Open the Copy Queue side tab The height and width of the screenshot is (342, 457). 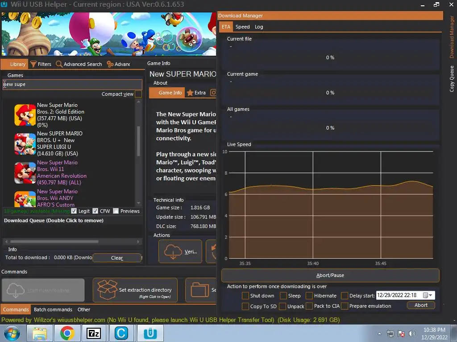(x=452, y=79)
